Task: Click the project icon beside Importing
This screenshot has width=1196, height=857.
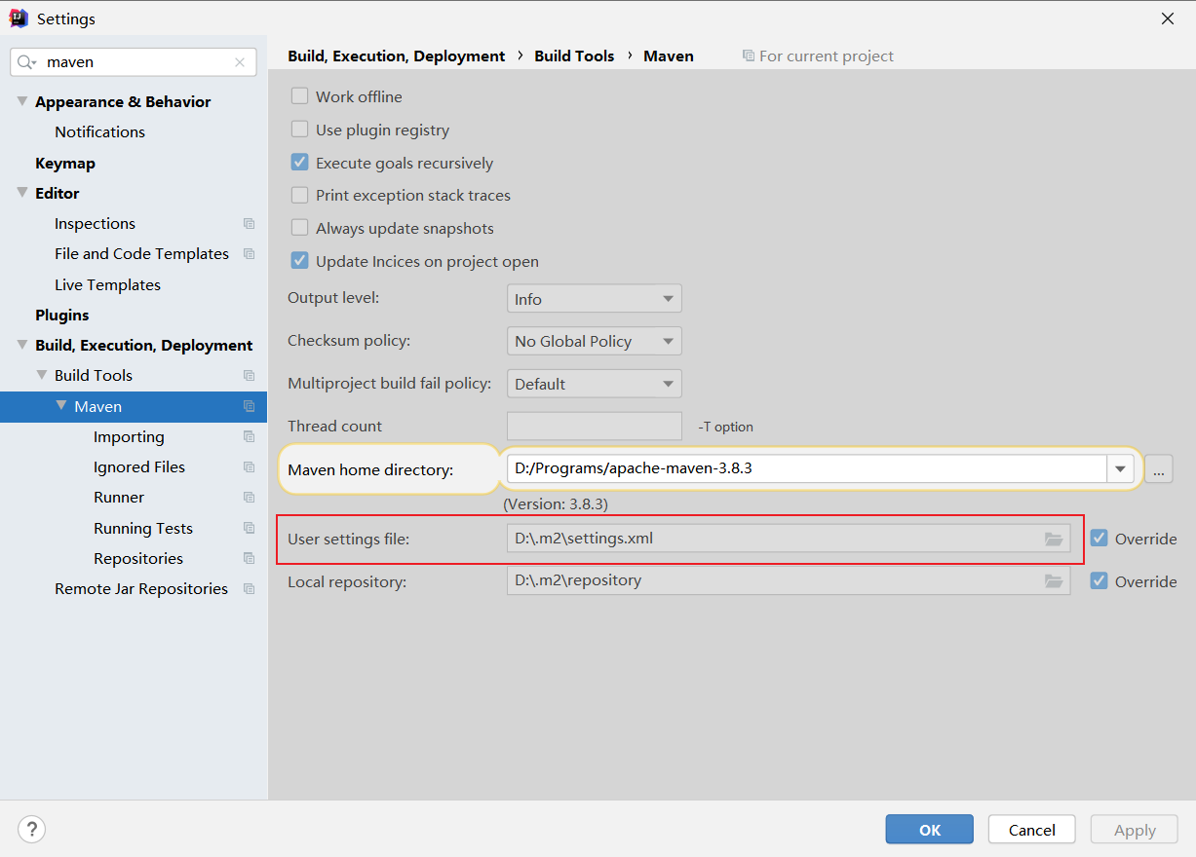Action: coord(249,437)
